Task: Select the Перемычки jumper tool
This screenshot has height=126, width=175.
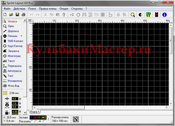Action: [13, 66]
